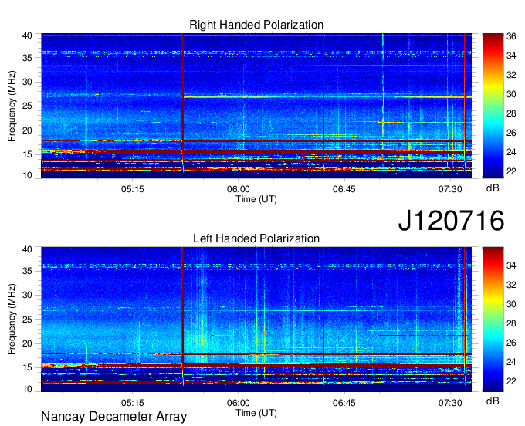Viewport: 525px width, 426px height.
Task: Click 10 MHz tick on Left Handed frequency axis
Action: (x=27, y=389)
